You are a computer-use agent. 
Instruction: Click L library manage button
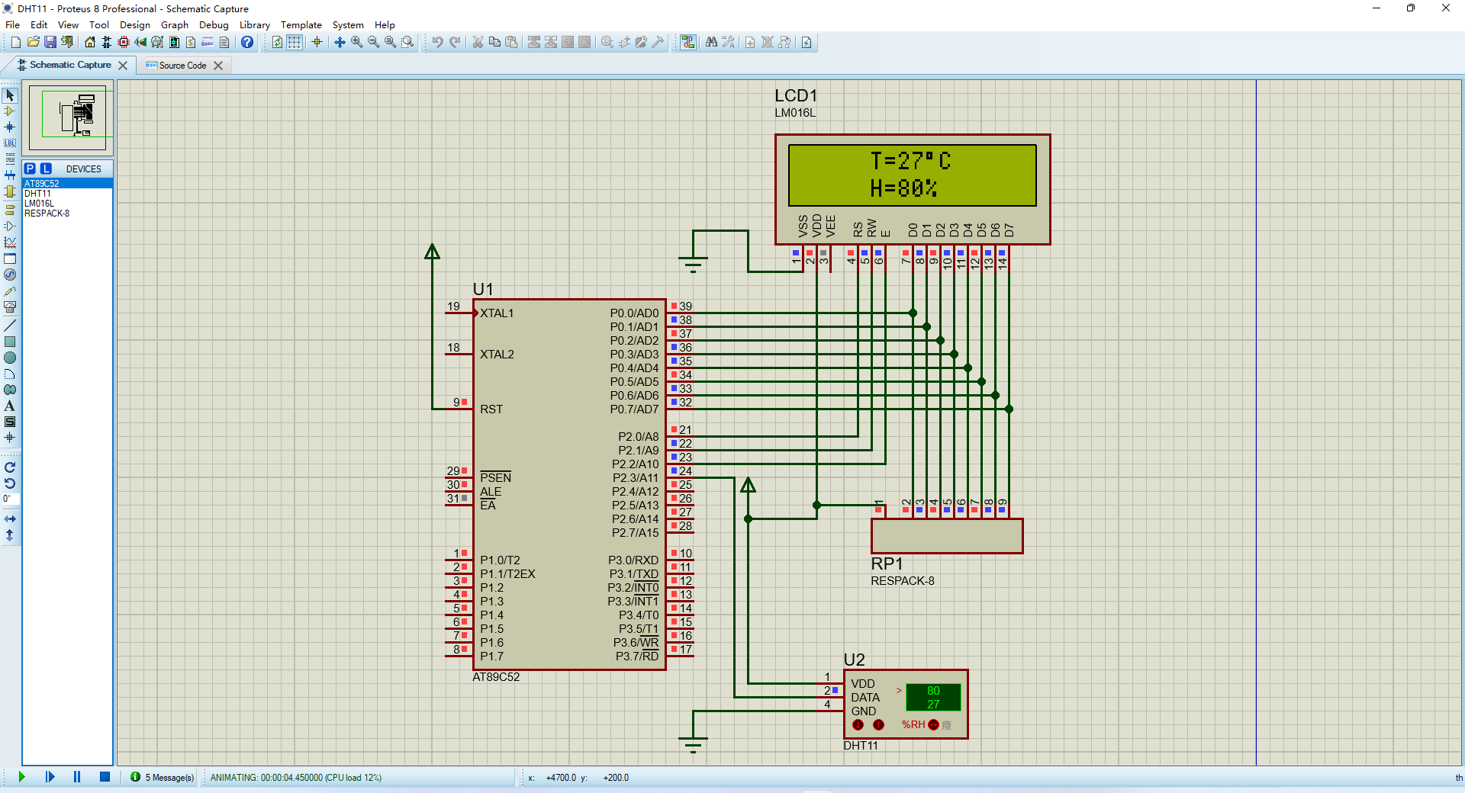[47, 169]
